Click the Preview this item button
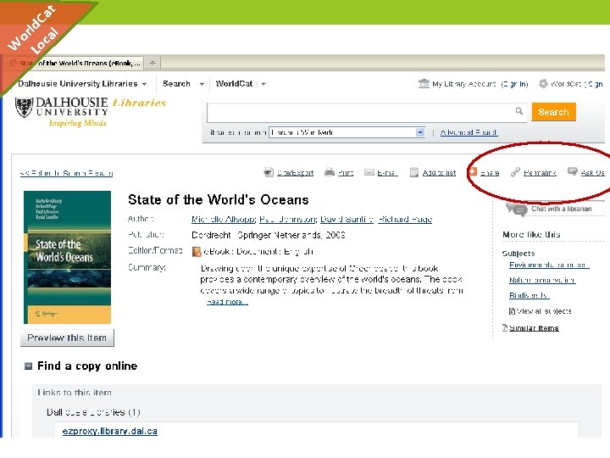 coord(67,338)
